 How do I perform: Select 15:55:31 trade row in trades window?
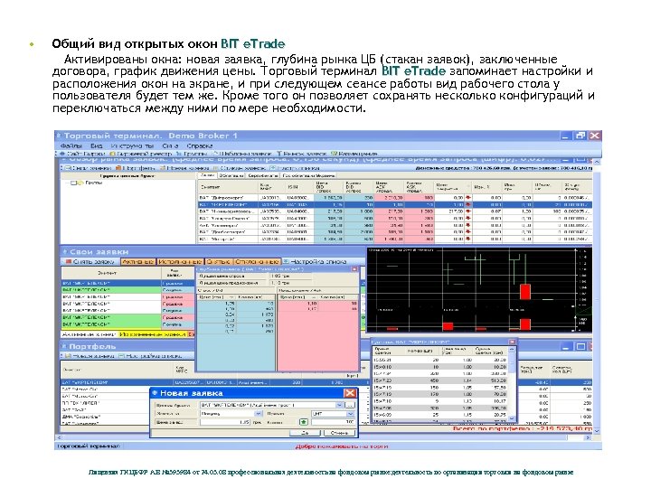[x=440, y=360]
